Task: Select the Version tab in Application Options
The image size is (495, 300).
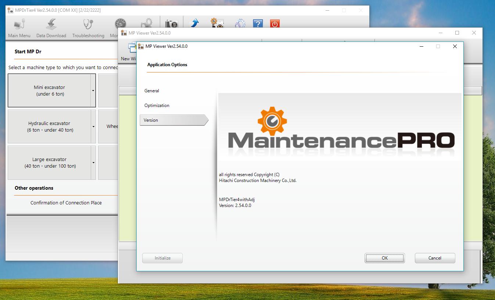Action: (174, 120)
